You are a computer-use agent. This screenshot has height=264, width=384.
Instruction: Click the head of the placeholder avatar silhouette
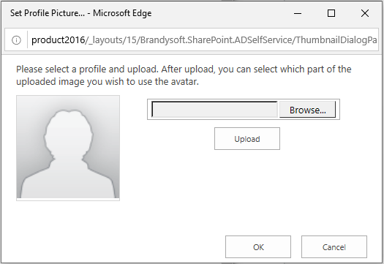point(69,134)
